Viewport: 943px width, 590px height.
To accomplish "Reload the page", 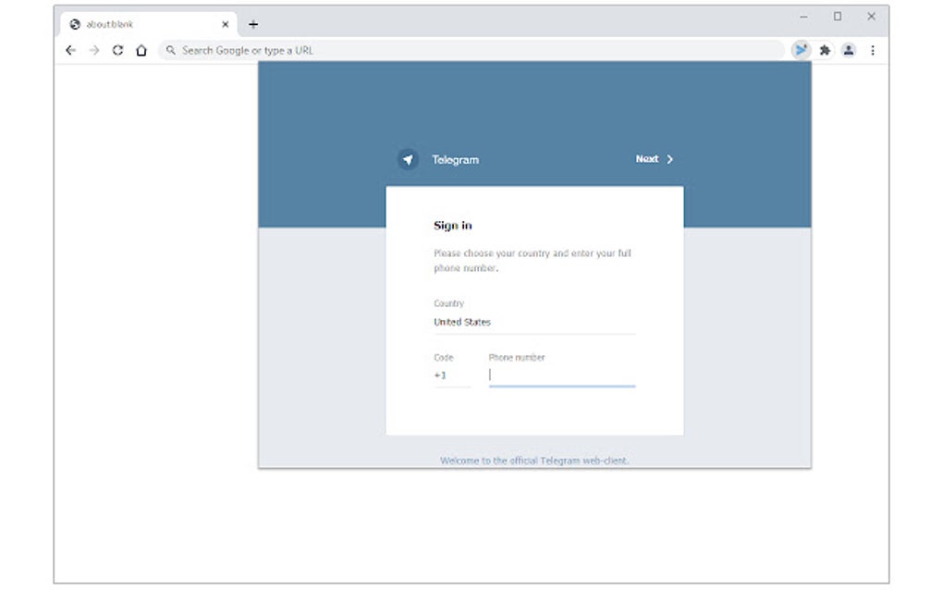I will tap(117, 50).
